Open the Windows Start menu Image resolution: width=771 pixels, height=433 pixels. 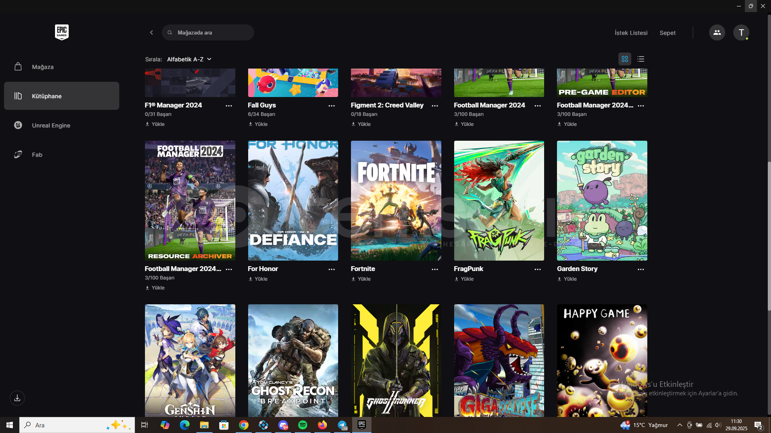[10, 425]
